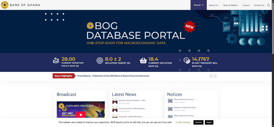Open Ghana Gold Coin Pricing notice June 26
Viewport: 274px width, 127px height.
pyautogui.click(x=184, y=100)
